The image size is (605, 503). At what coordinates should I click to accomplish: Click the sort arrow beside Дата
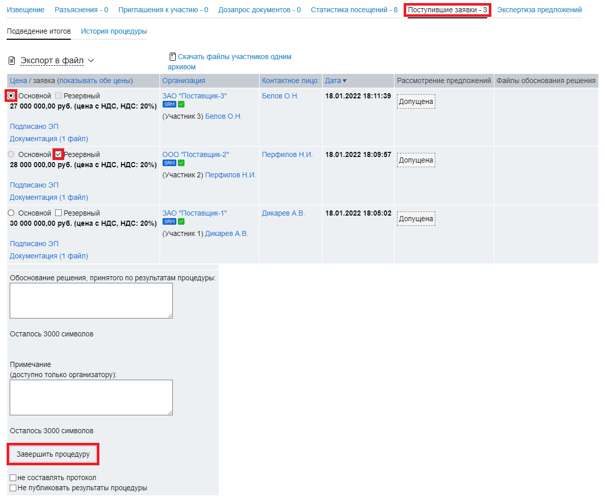coord(345,81)
